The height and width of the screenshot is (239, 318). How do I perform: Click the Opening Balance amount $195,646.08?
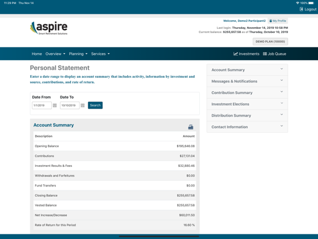coord(185,146)
